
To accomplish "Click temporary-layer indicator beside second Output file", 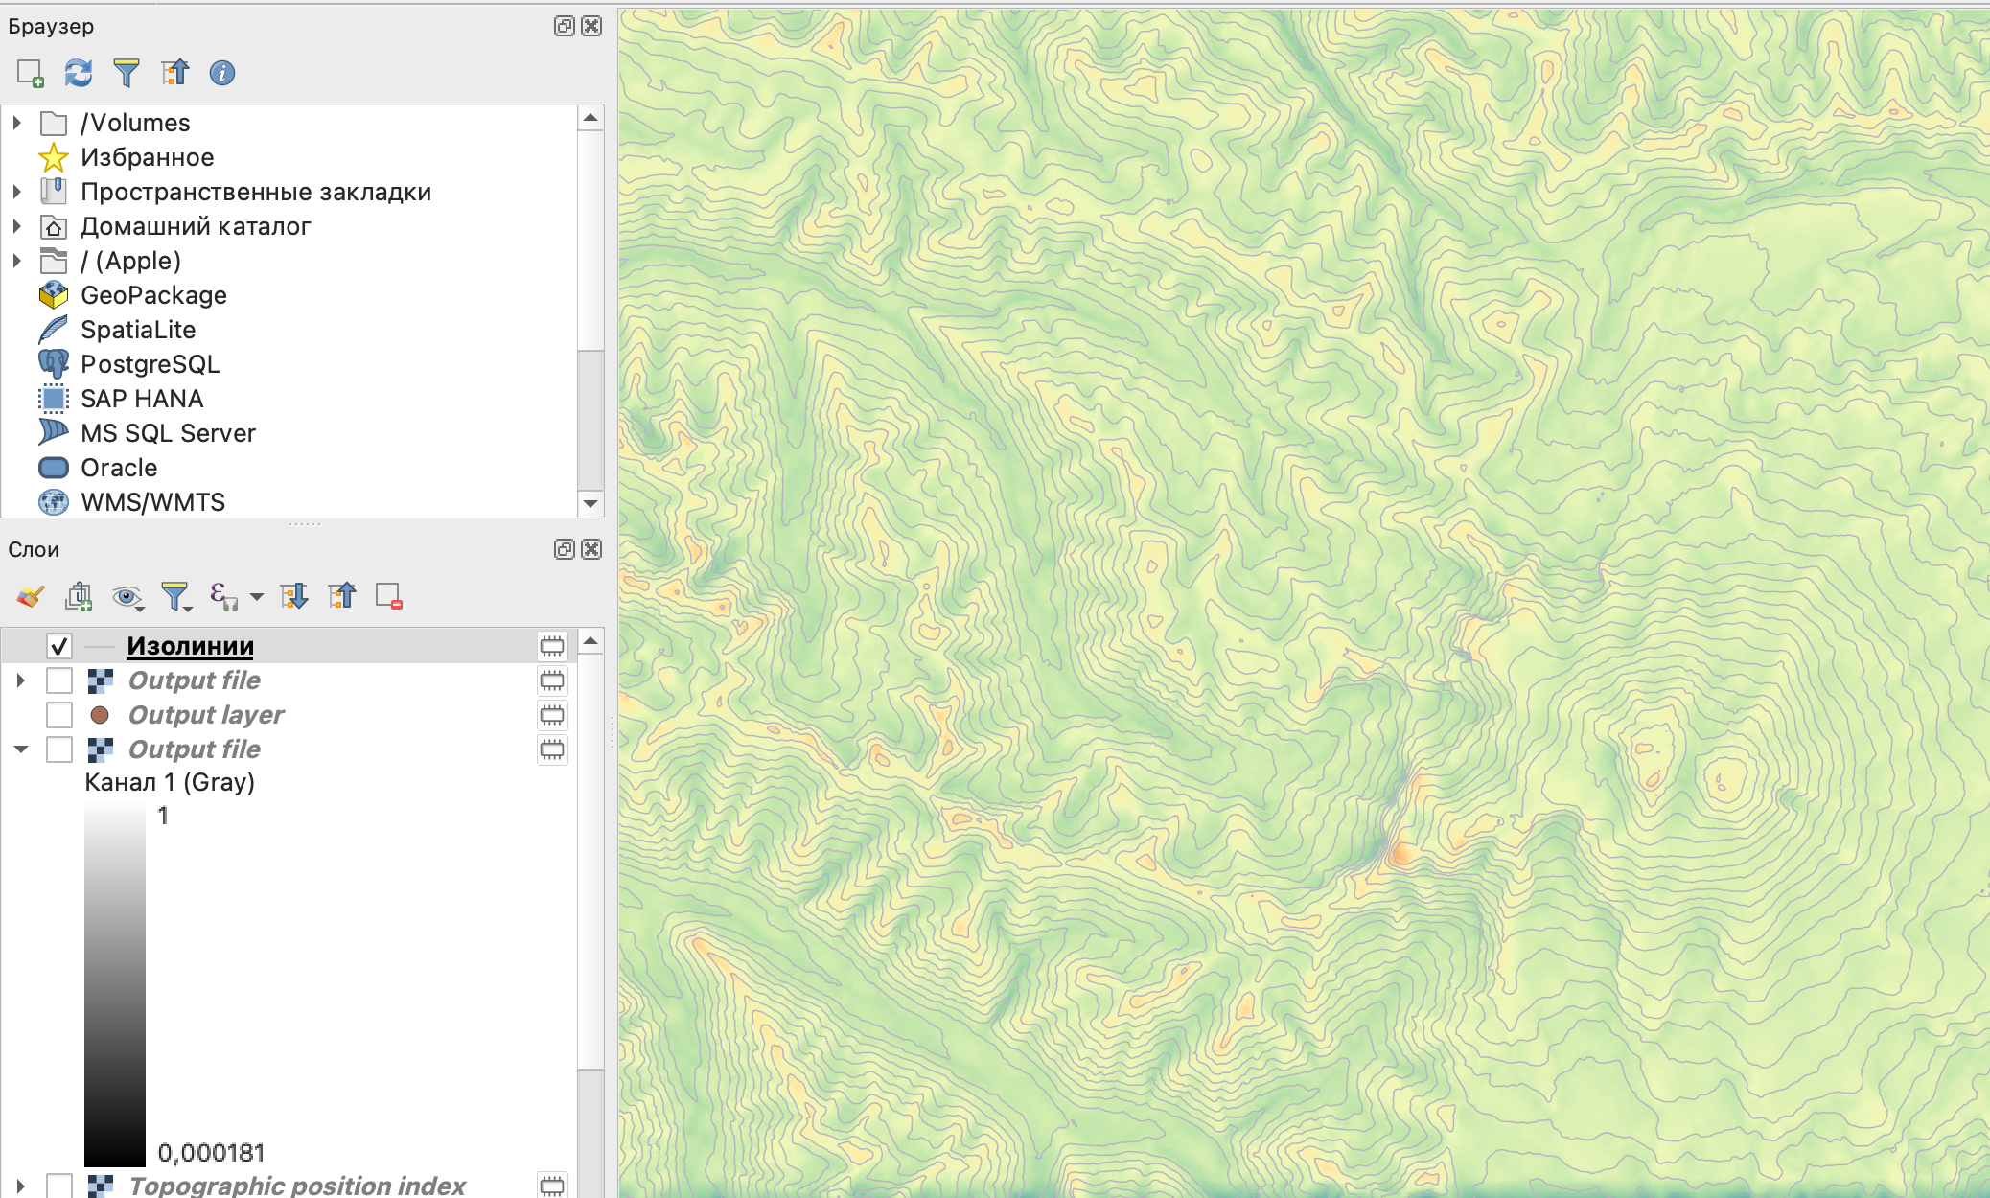I will tap(552, 749).
